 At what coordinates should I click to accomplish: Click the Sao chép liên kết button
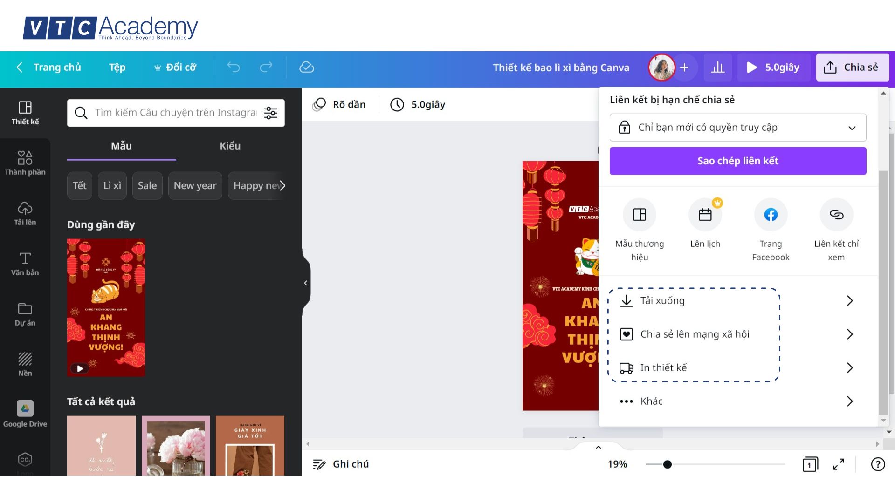737,161
